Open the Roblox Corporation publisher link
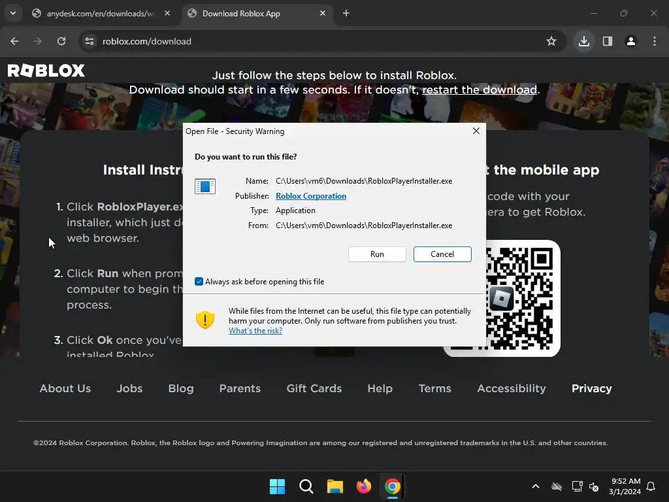 coord(310,196)
